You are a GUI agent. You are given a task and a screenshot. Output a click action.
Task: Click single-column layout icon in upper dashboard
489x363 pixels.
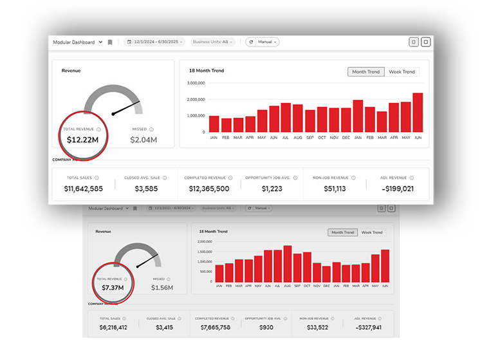[x=414, y=42]
